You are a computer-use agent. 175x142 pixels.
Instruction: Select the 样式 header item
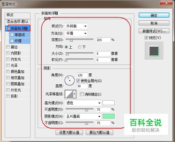[x=18, y=15]
